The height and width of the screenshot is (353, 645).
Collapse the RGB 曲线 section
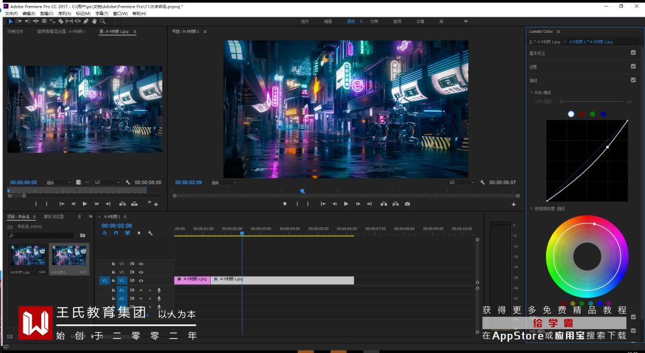[x=532, y=92]
